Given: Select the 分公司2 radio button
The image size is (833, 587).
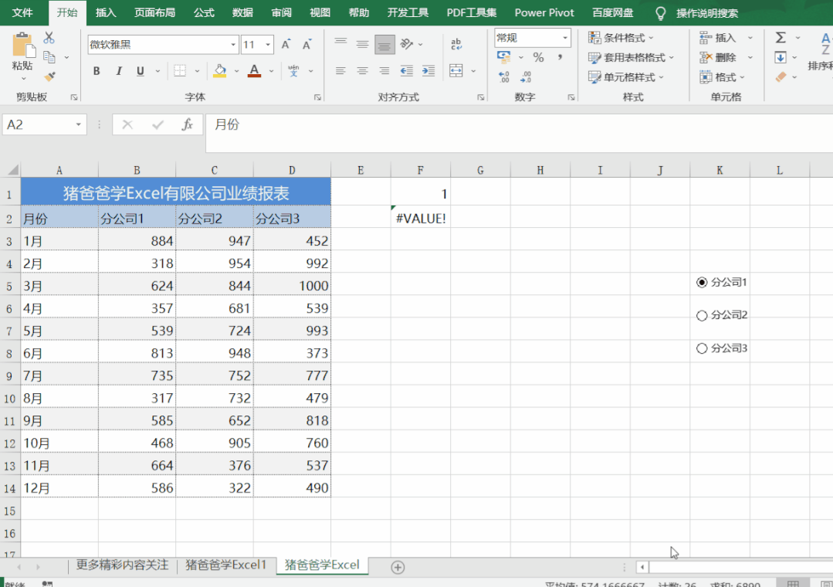Looking at the screenshot, I should [x=702, y=315].
